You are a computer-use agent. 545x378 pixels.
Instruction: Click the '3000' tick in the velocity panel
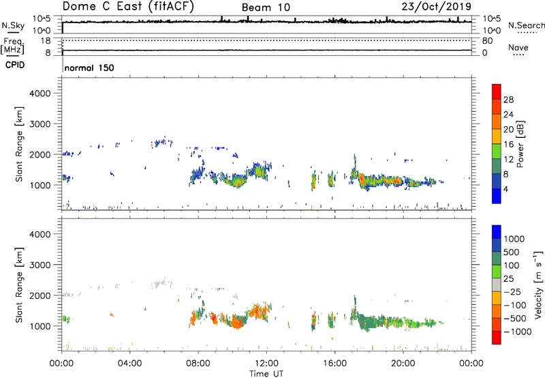click(x=40, y=265)
